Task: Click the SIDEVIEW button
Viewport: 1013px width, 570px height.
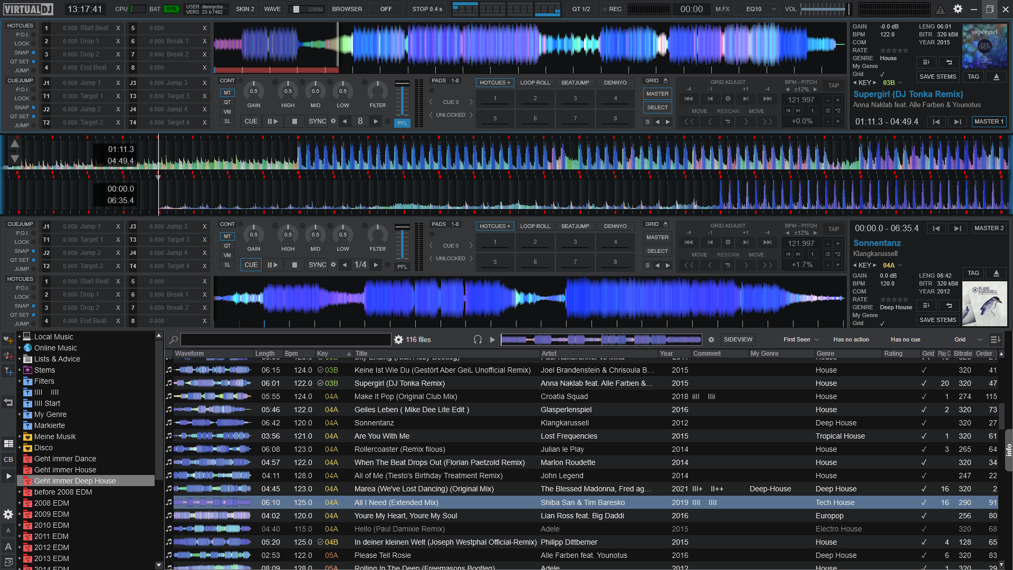Action: point(738,340)
